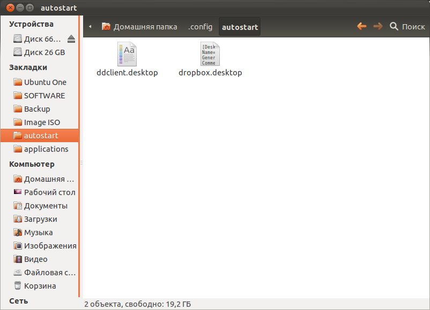The image size is (430, 310).
Task: Show earlier path bar entries arrow
Action: click(90, 27)
